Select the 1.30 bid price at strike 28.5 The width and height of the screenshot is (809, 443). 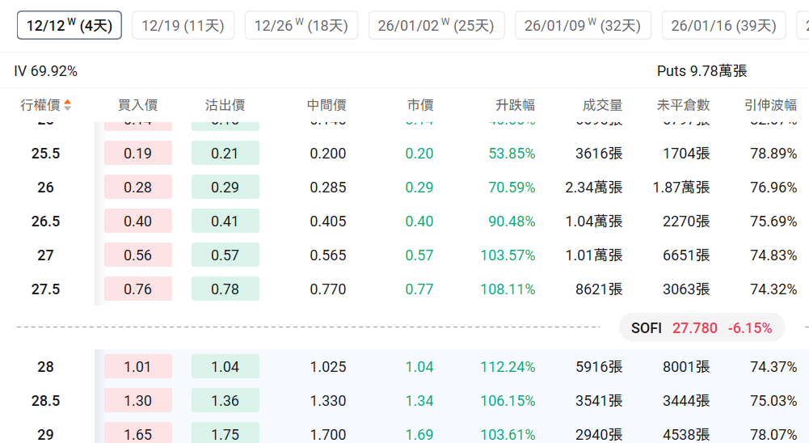click(138, 401)
